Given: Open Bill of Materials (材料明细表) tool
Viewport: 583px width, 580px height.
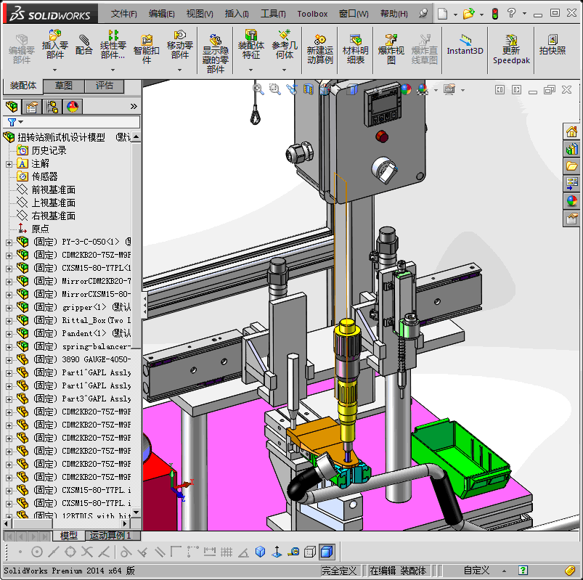Looking at the screenshot, I should (x=356, y=49).
